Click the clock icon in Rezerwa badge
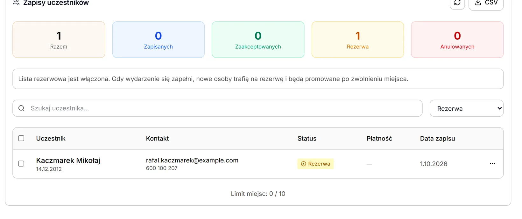The image size is (522, 219). [303, 164]
